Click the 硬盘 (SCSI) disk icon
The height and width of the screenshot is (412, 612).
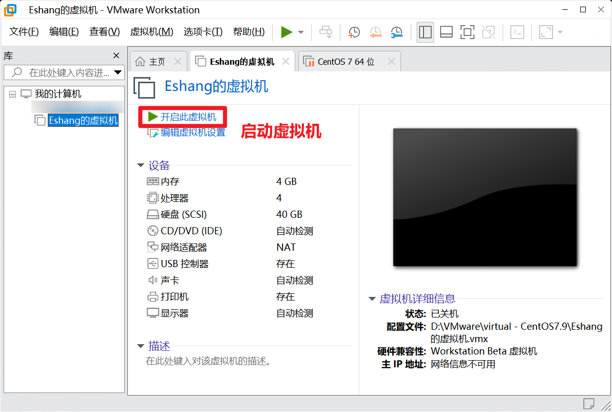[152, 214]
